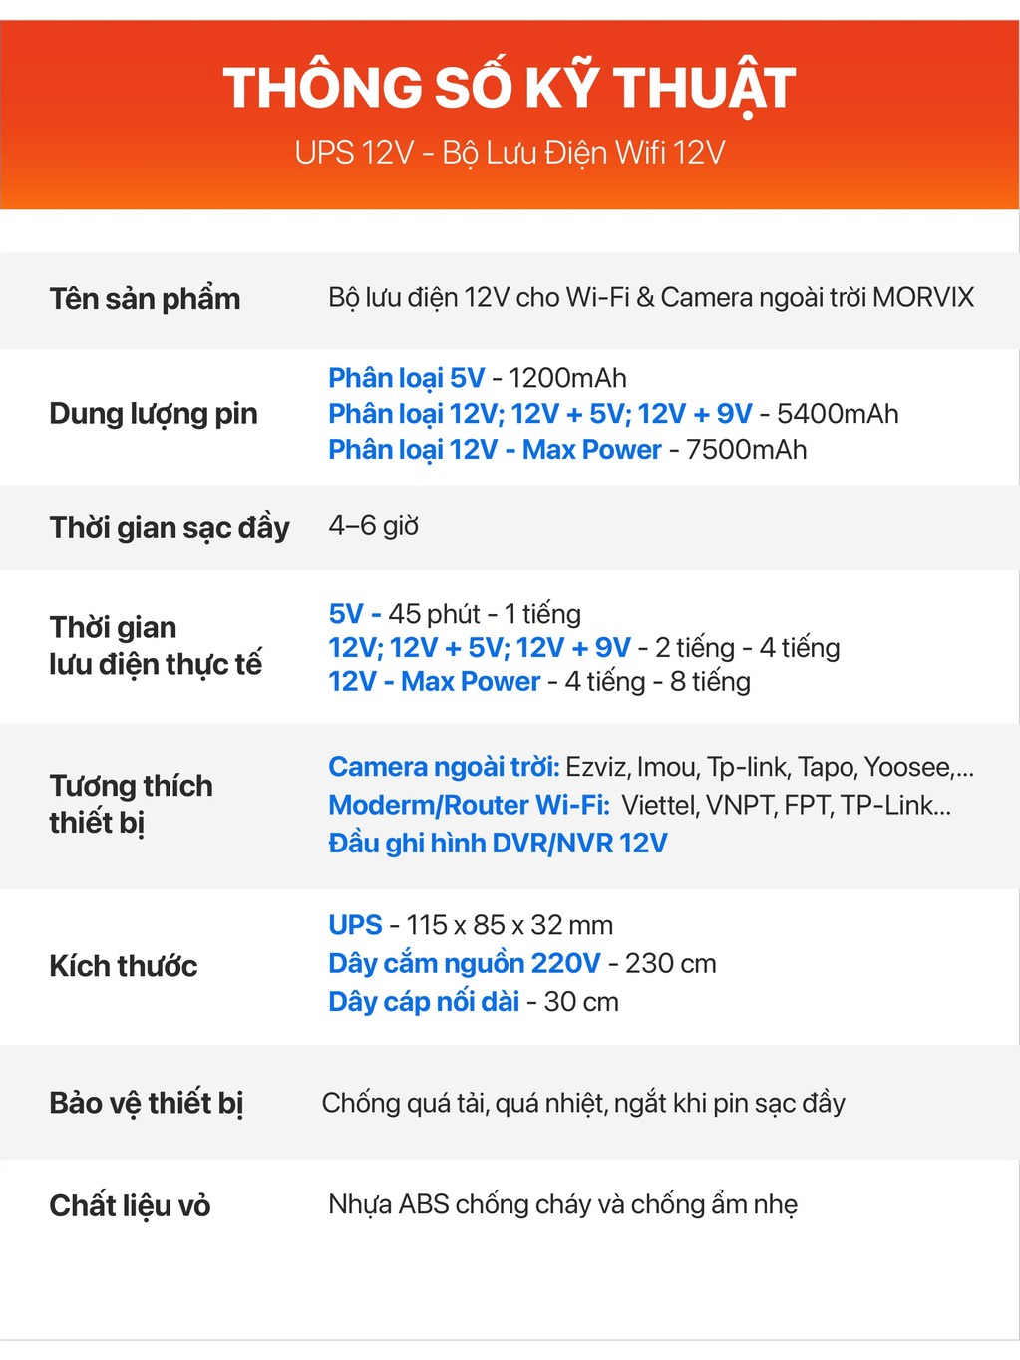1020x1360 pixels.
Task: Click the Kích thước label
Action: 124,966
